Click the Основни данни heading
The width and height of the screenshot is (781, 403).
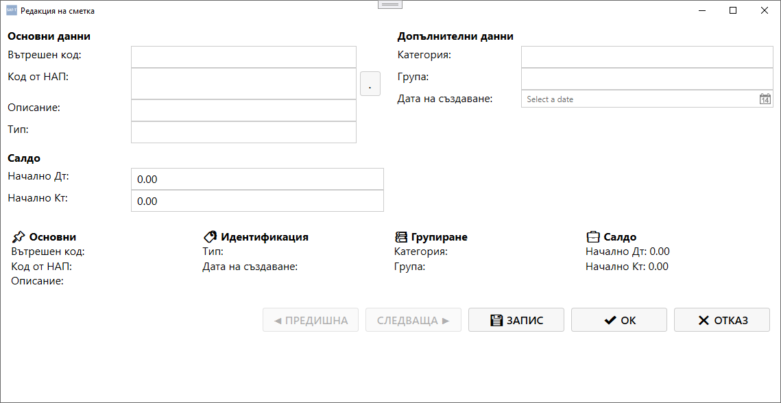[x=49, y=36]
